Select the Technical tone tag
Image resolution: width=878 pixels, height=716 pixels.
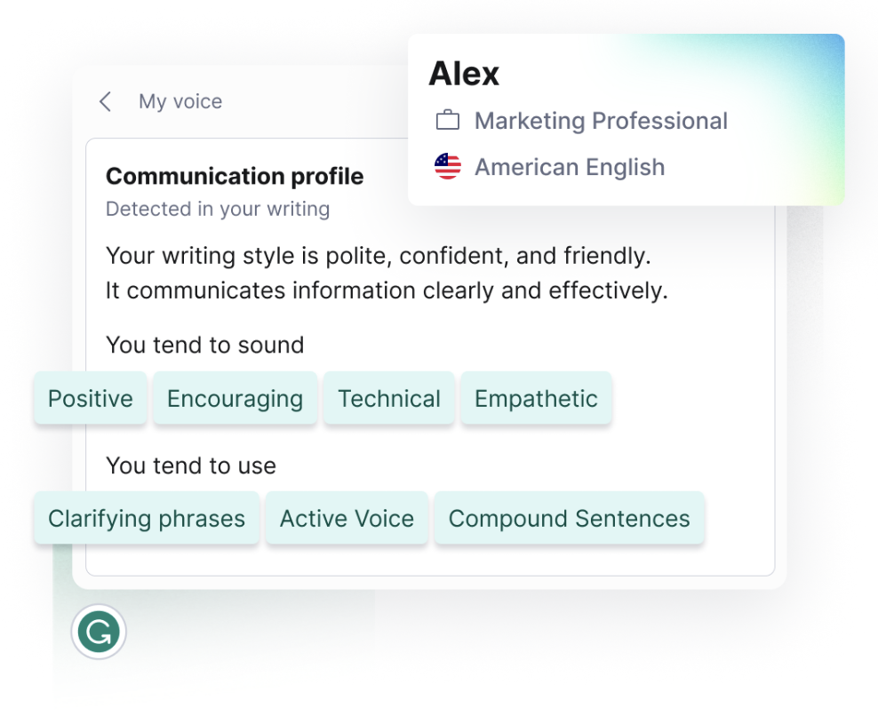tap(388, 399)
